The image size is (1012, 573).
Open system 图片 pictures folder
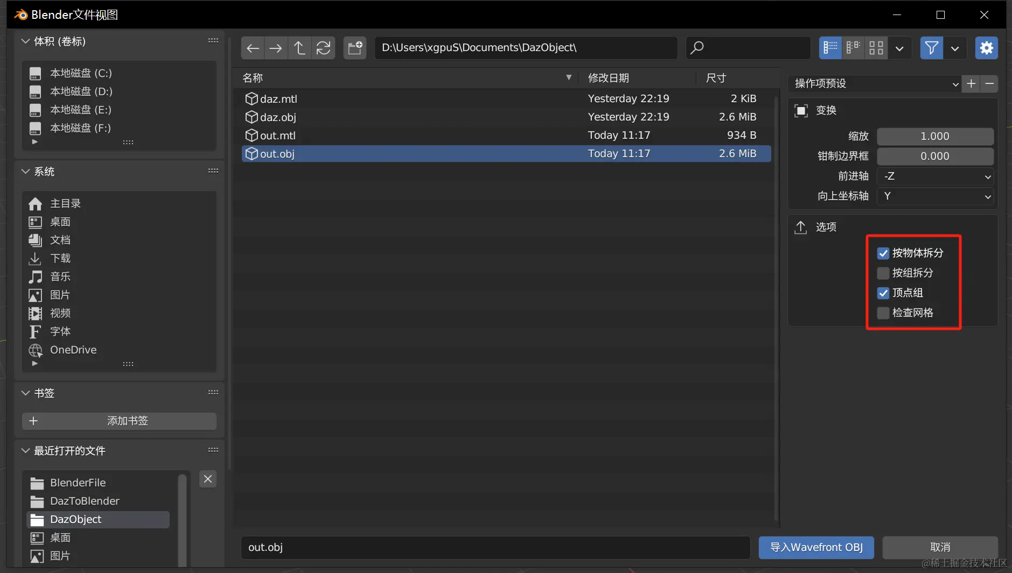(119, 295)
